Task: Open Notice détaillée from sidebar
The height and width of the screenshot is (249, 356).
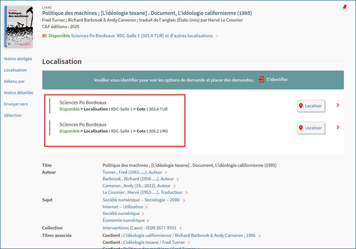Action: tap(18, 93)
